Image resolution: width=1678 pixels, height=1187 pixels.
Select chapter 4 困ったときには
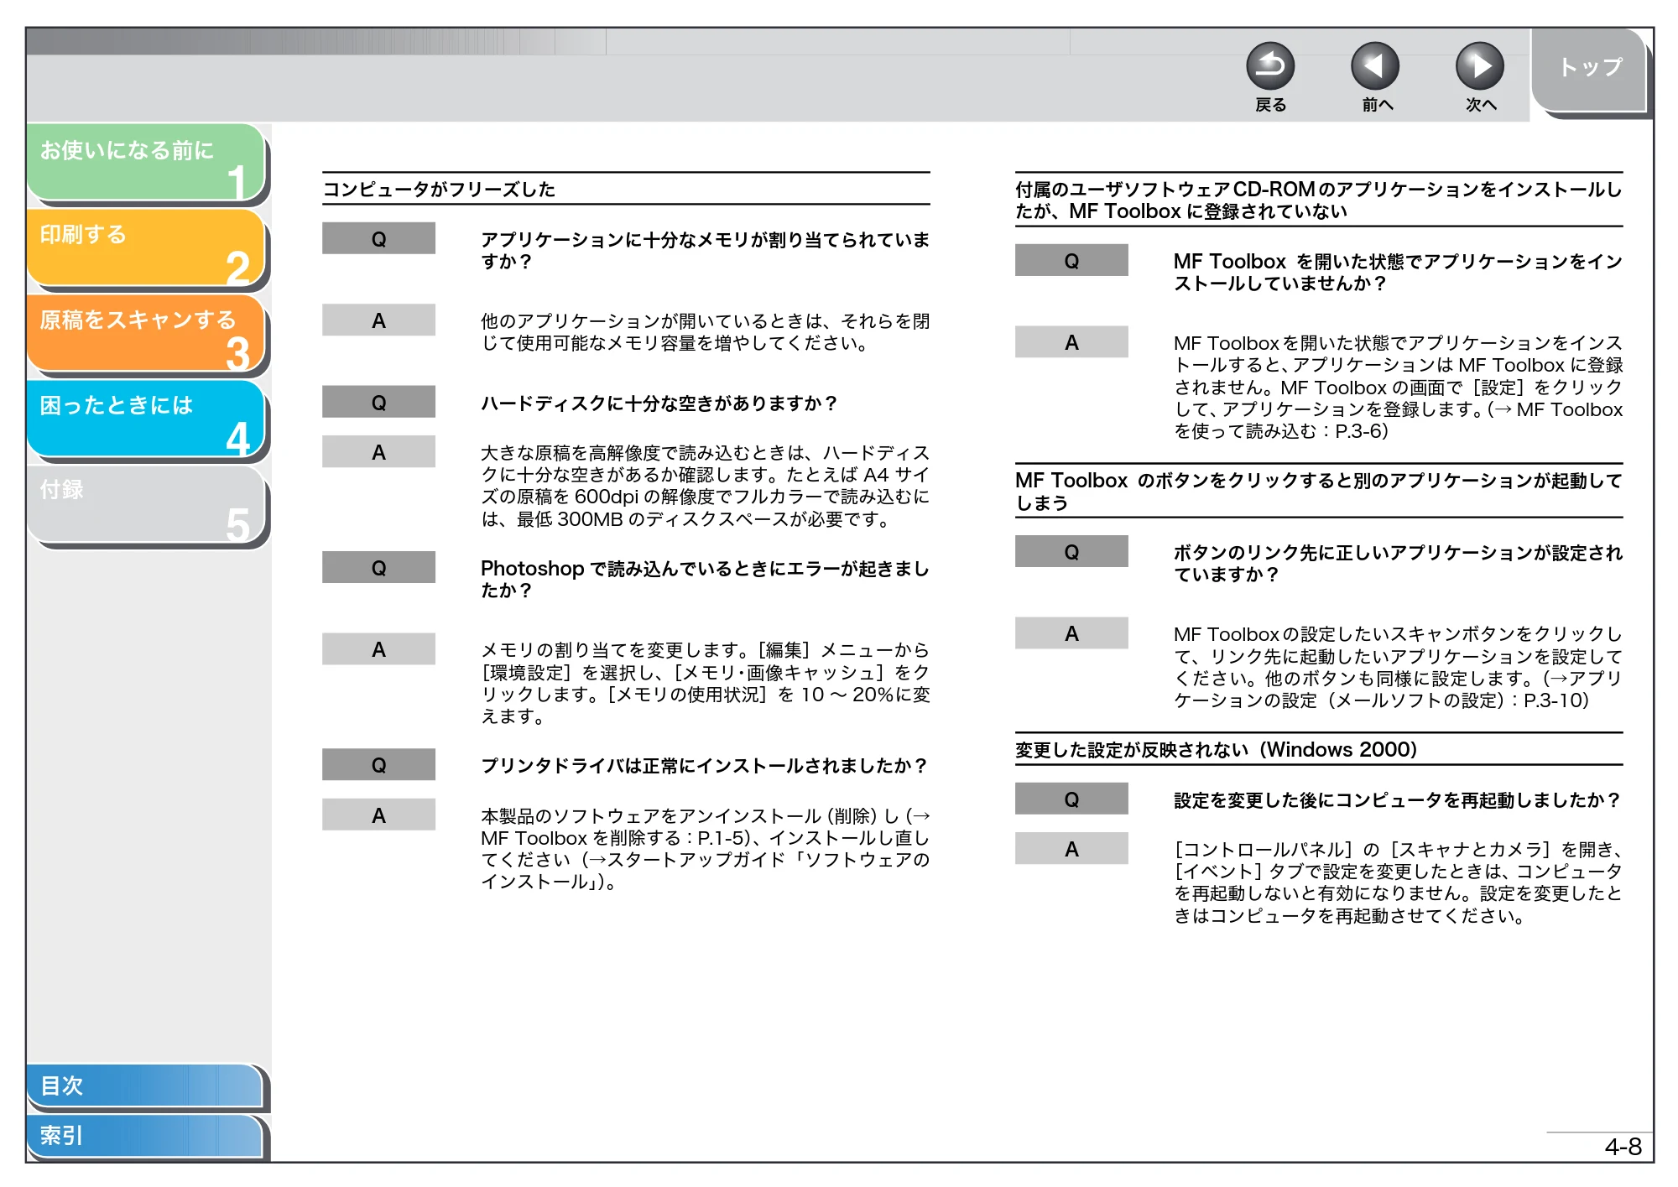tap(145, 419)
